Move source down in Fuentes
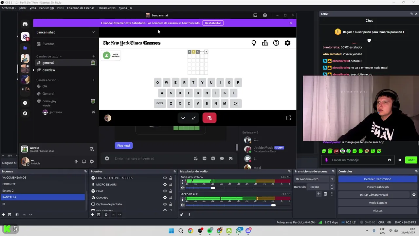The image size is (419, 236). point(119,215)
